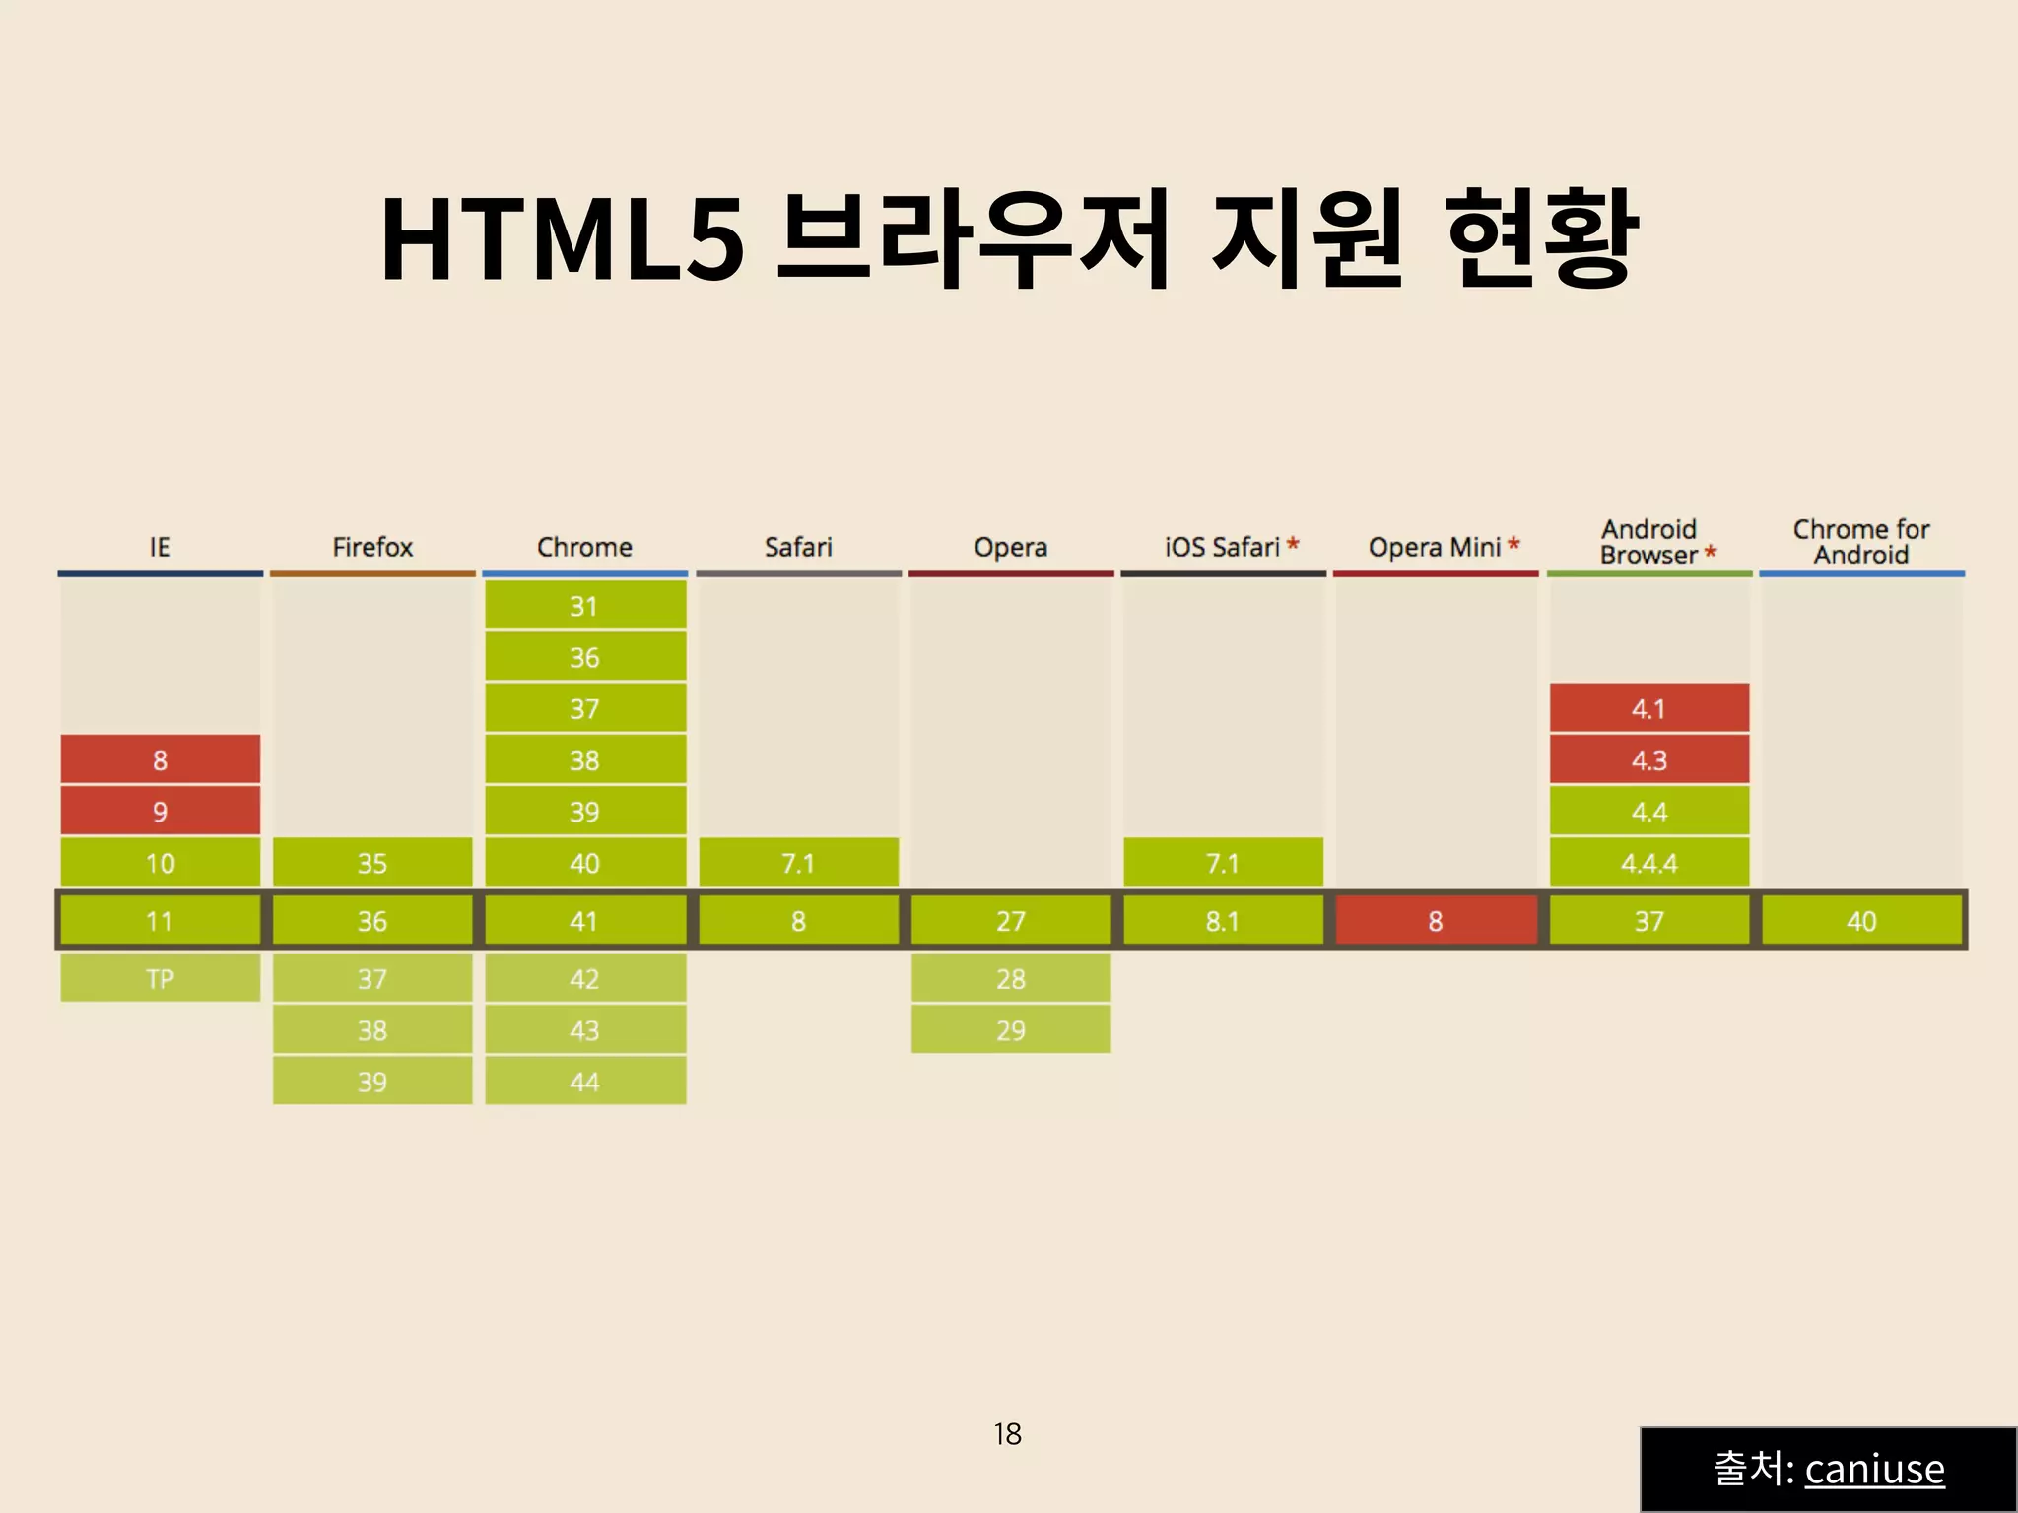Screen dimensions: 2018x1513
Task: Click the Opera 29 version cell
Action: 1010,1030
